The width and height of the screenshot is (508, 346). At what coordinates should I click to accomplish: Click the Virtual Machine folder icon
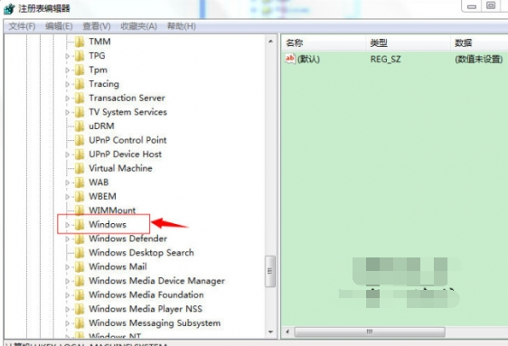(80, 168)
